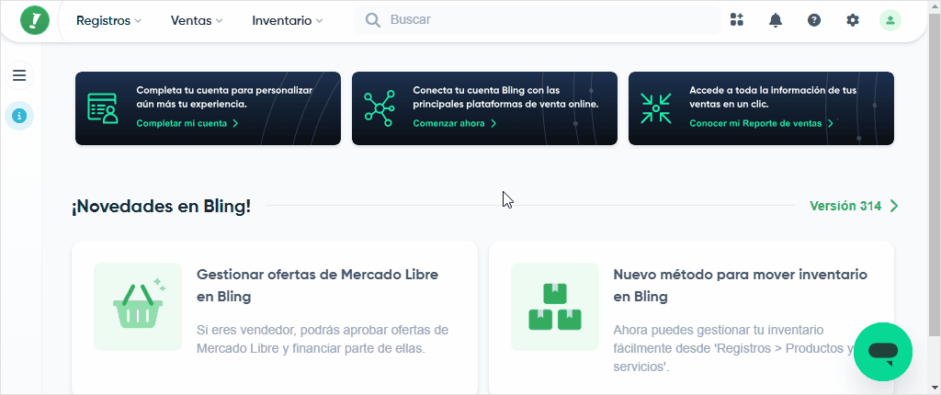Click Conocer mi Reporte de ventas
941x395 pixels.
(x=762, y=124)
